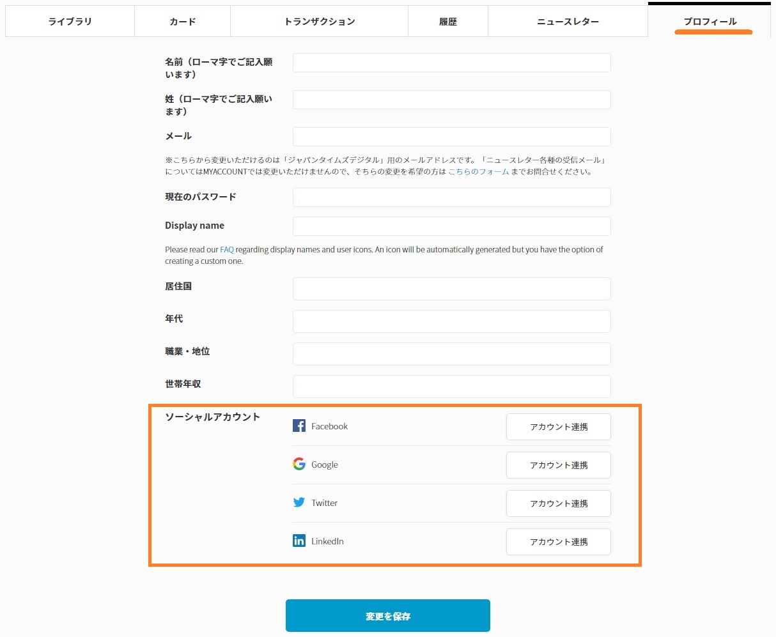Viewport: 776px width, 637px height.
Task: Click the Twitter bird icon
Action: coord(299,502)
